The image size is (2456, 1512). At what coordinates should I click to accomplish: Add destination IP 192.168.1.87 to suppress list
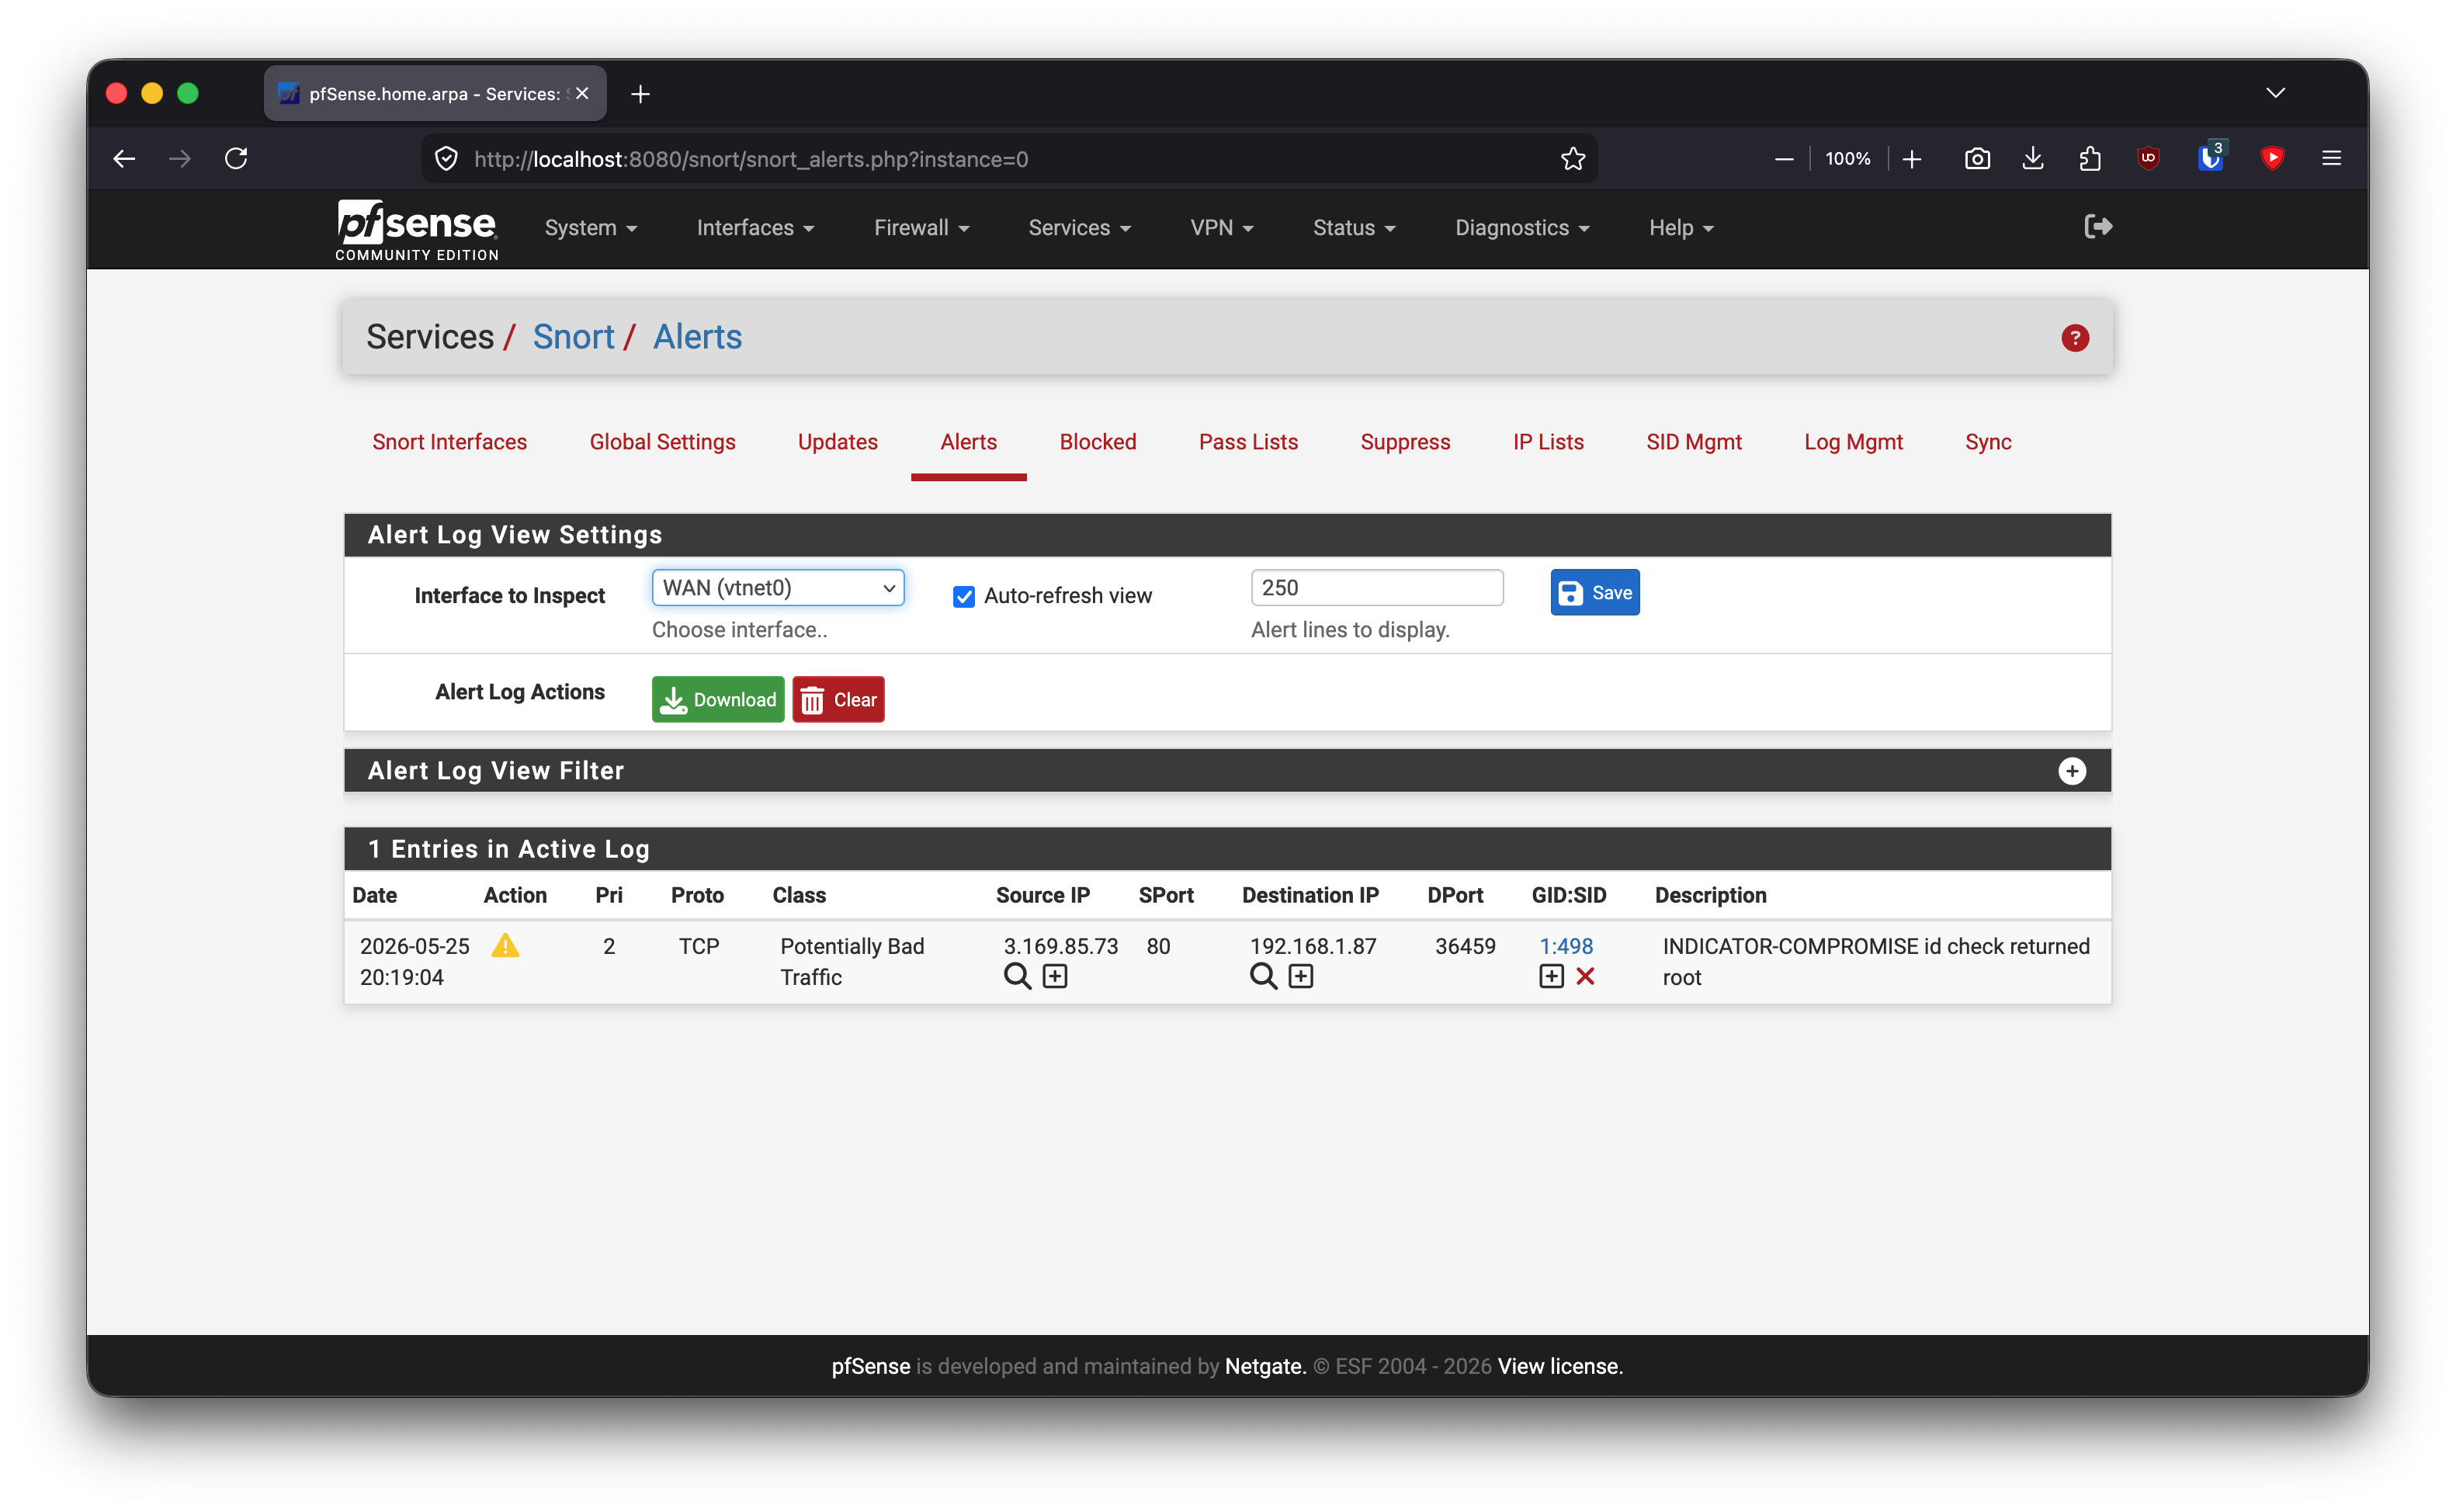click(x=1301, y=977)
